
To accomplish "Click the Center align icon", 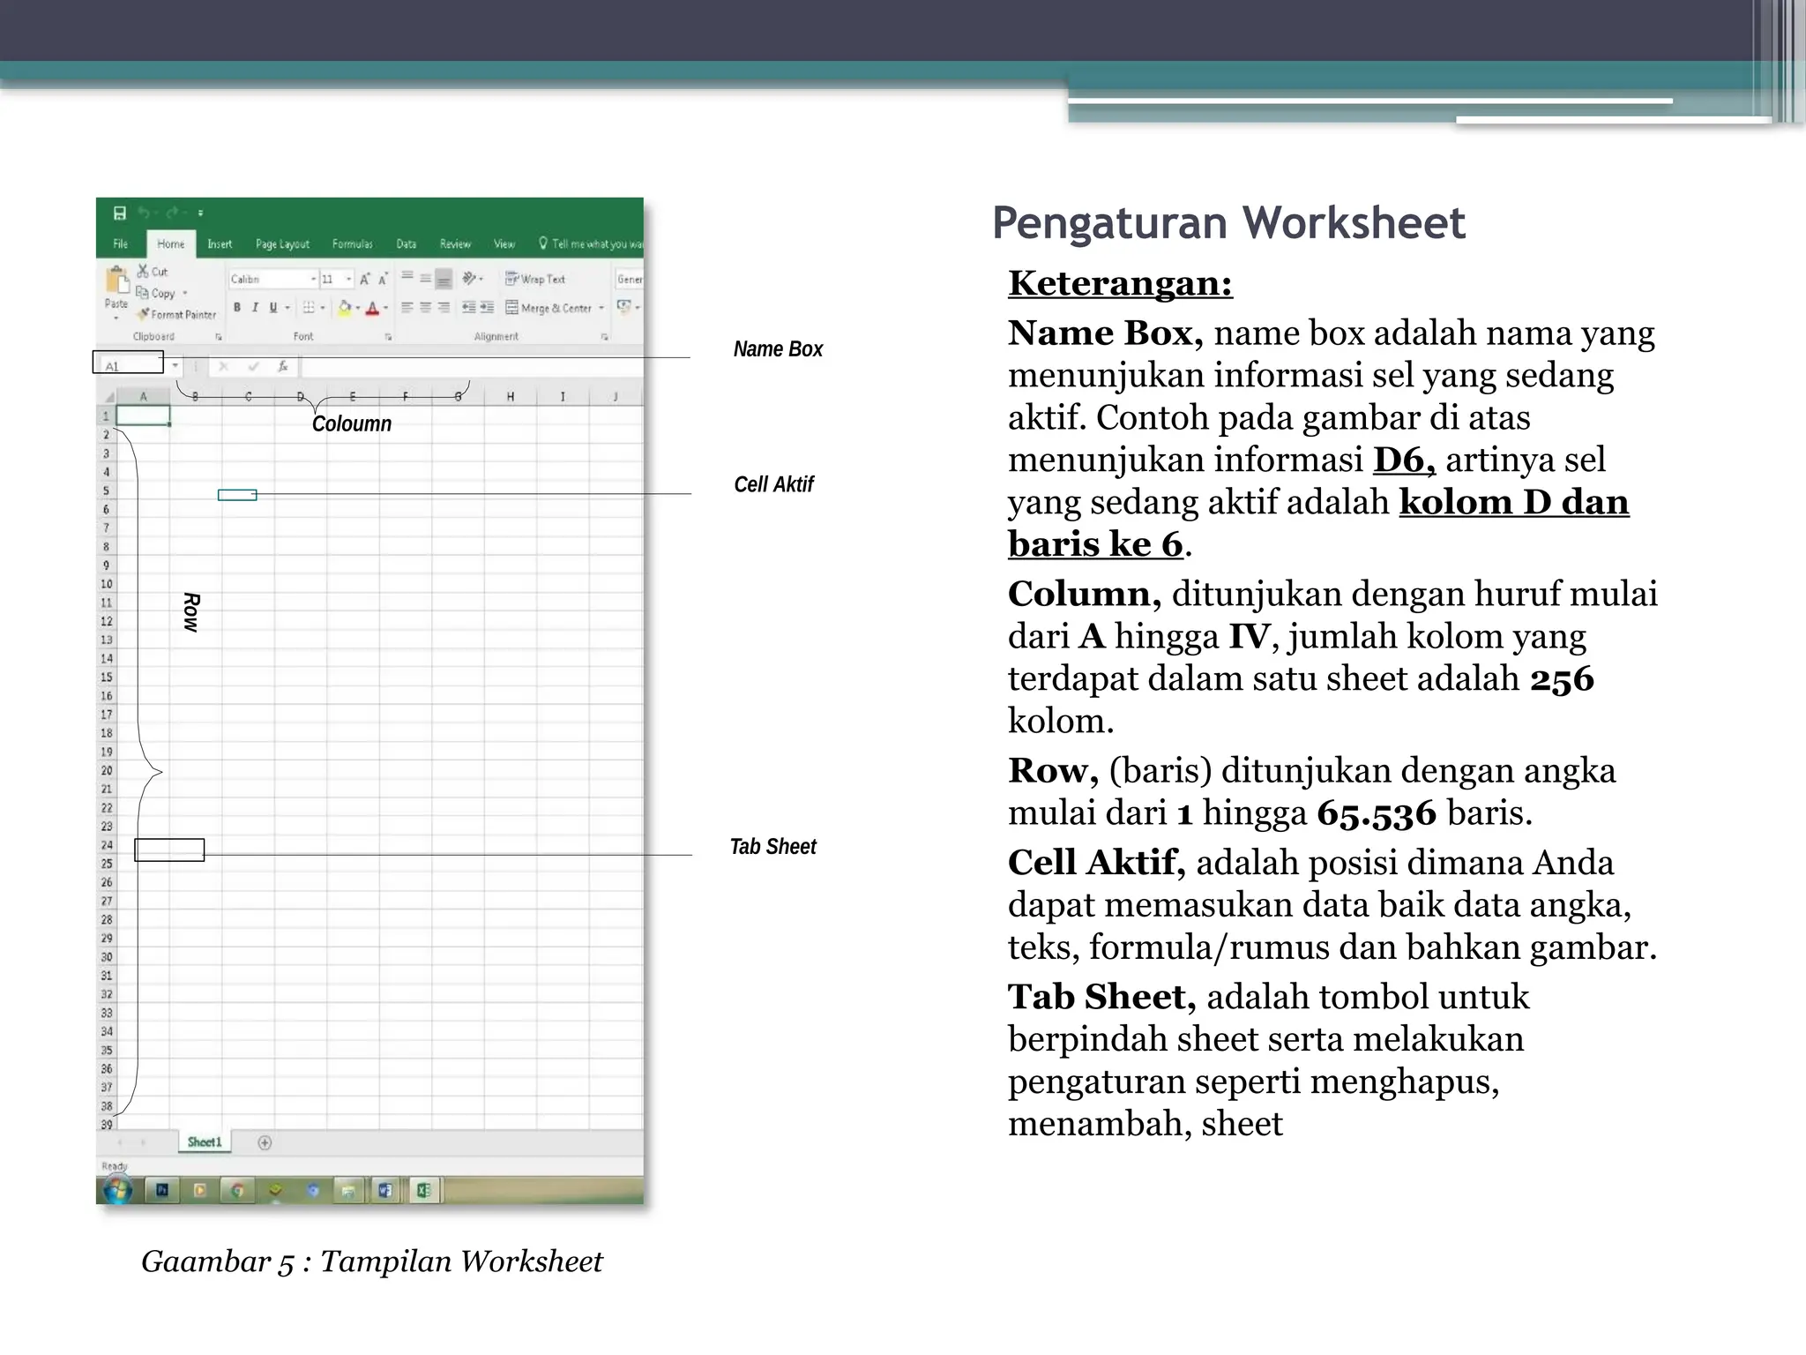I will click(x=425, y=307).
